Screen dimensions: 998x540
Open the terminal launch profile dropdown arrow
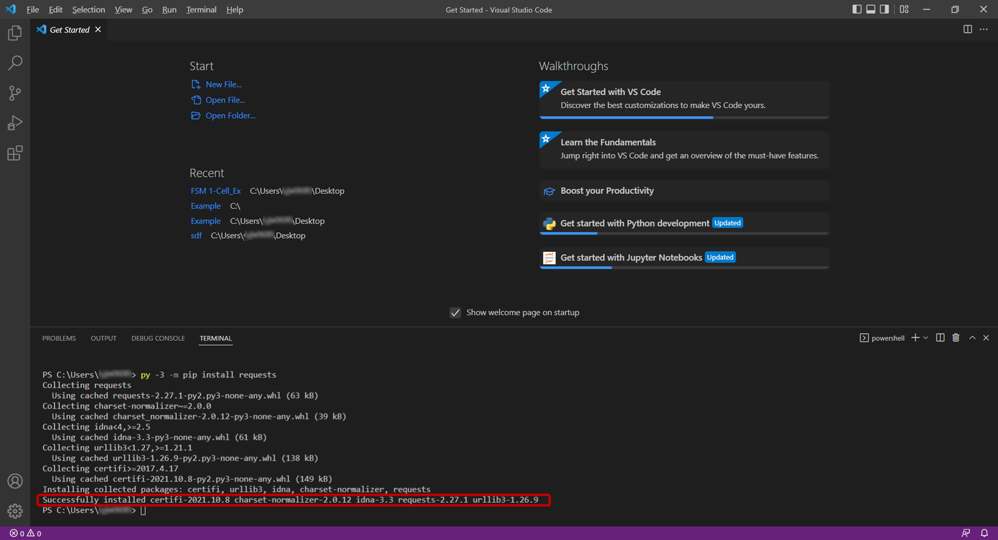click(926, 338)
